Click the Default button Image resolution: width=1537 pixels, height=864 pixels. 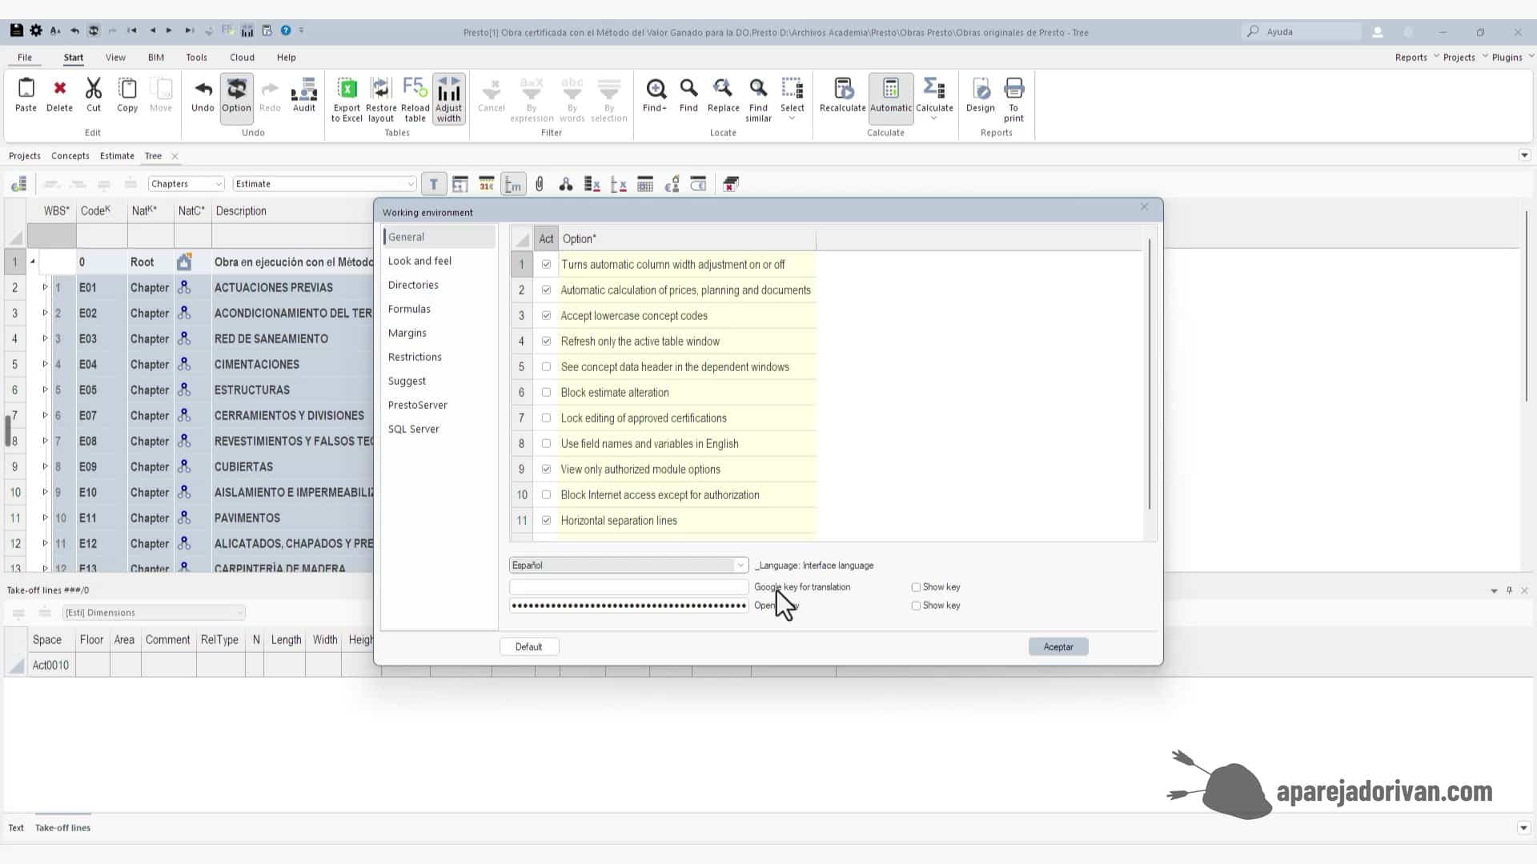pos(528,646)
